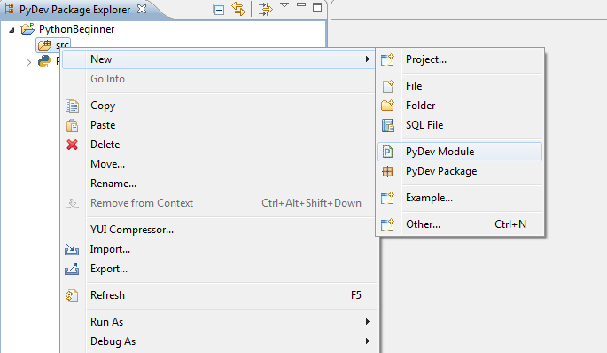Open YUI Compressor... option

pyautogui.click(x=132, y=230)
